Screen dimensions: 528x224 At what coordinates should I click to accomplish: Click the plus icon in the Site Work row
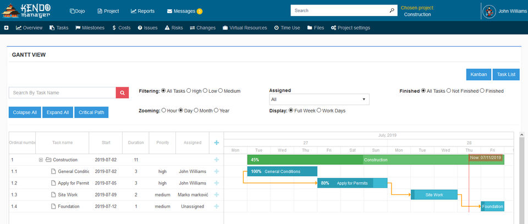click(217, 195)
